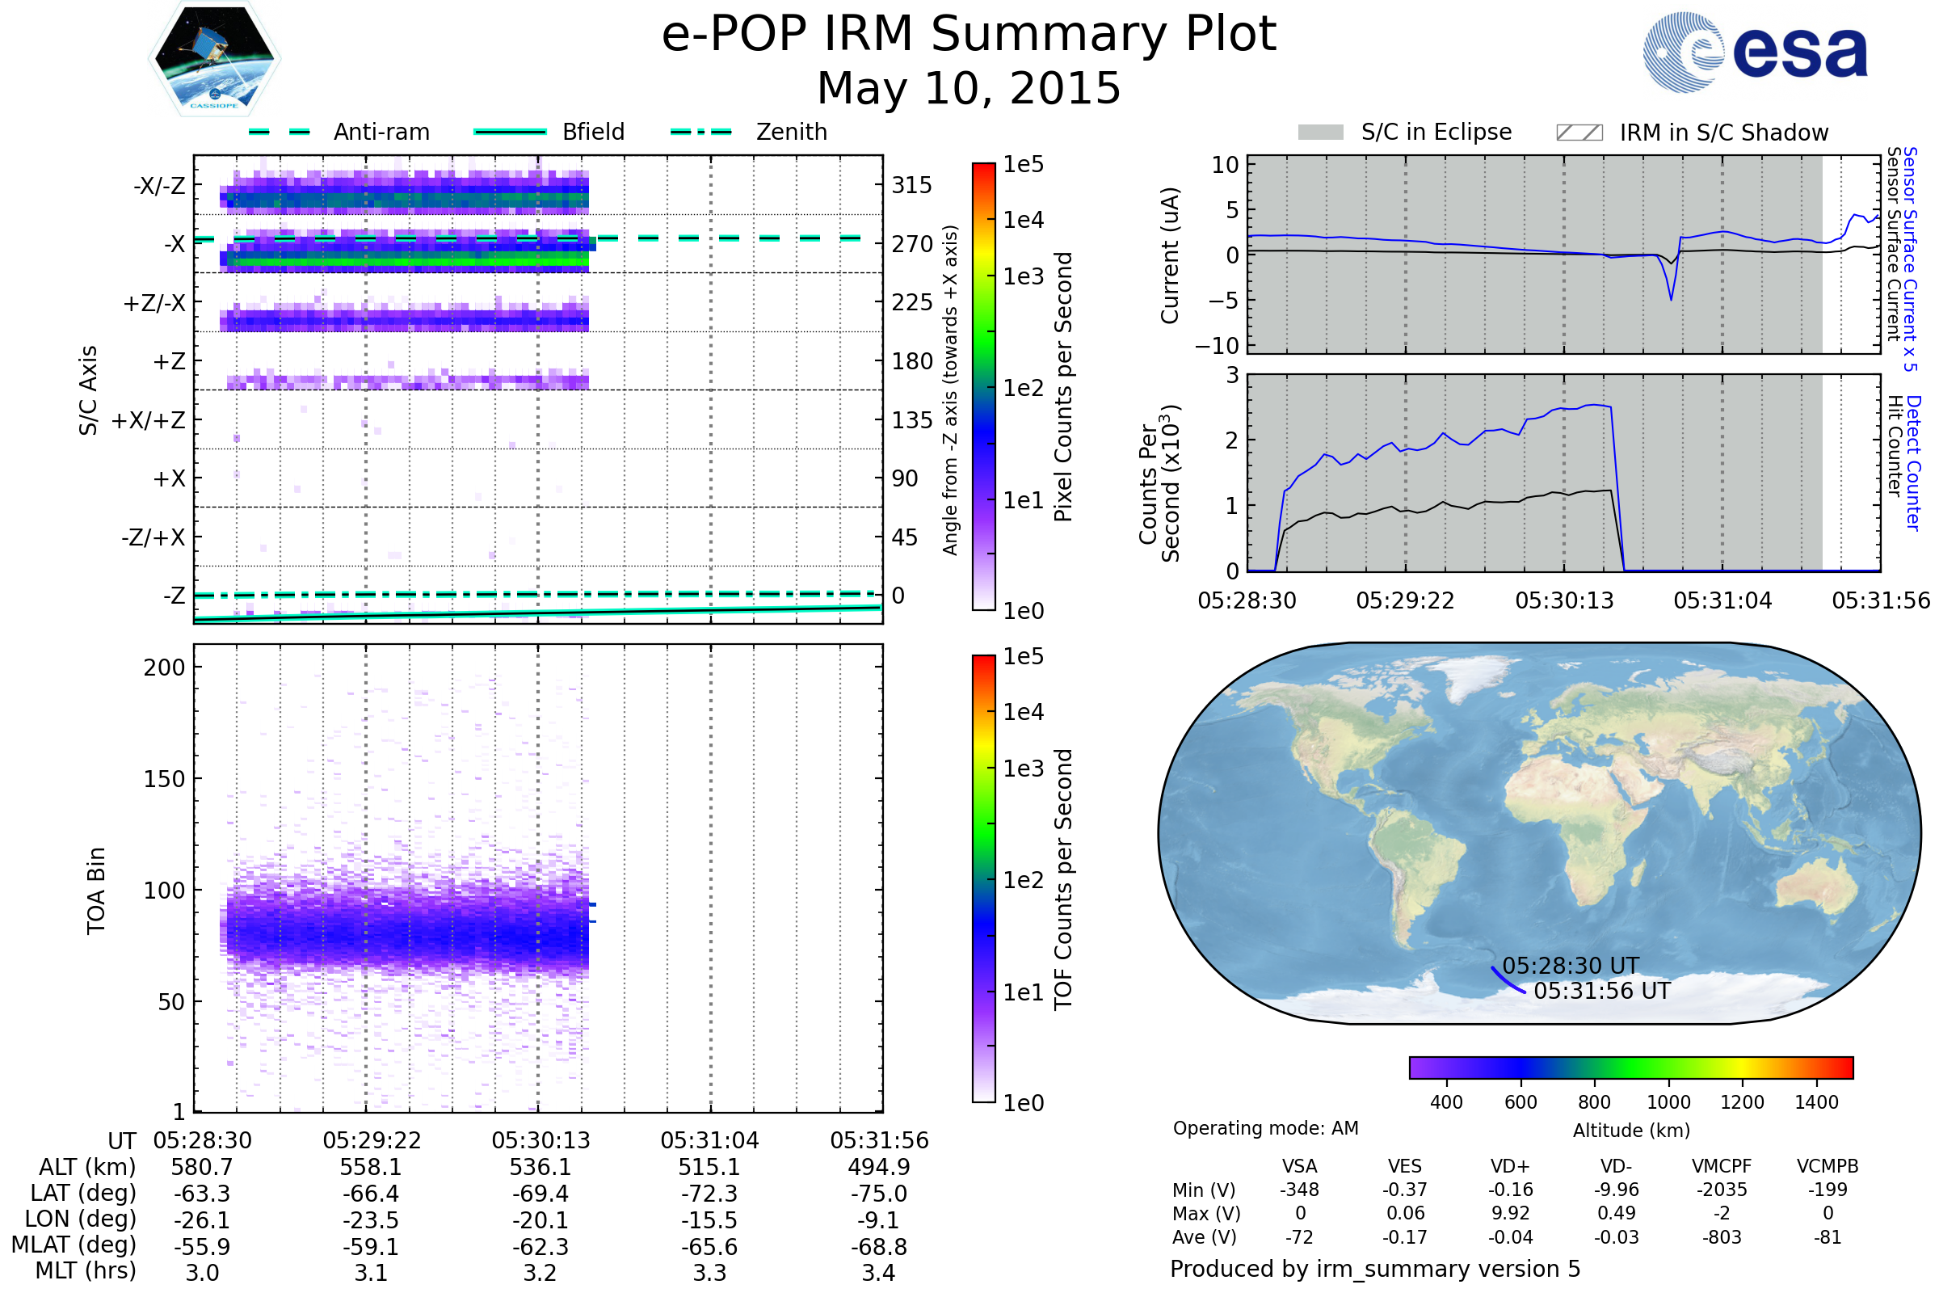Viewport: 1939px width, 1293px height.
Task: Click the Bfield solid legend line
Action: pos(510,132)
